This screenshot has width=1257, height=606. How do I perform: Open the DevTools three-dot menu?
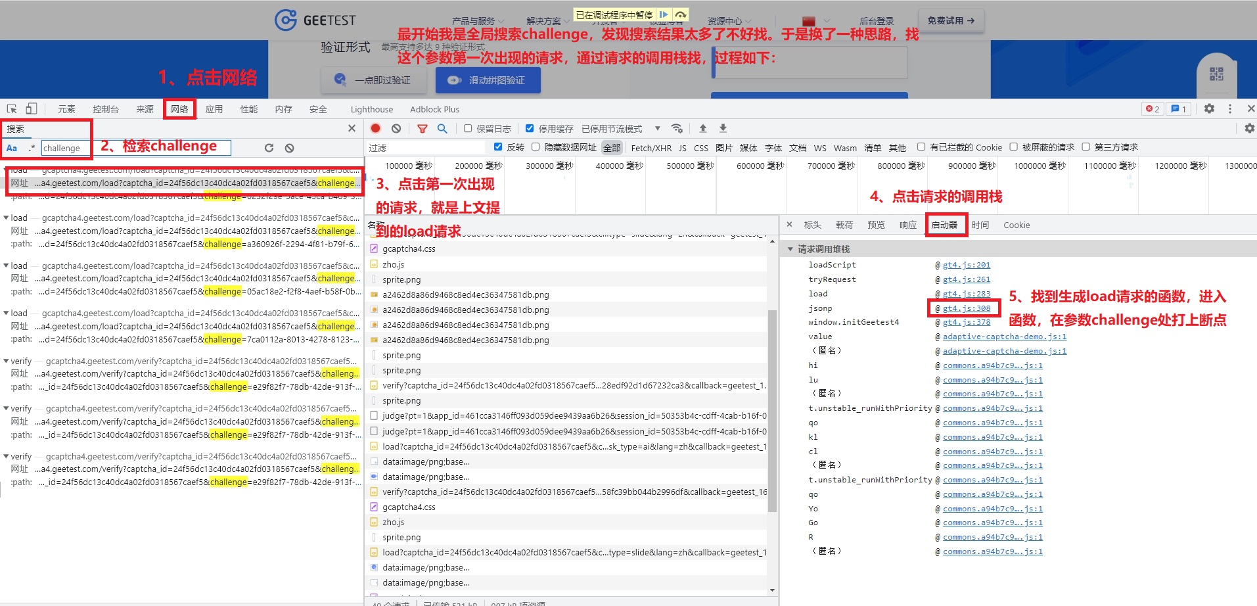[1230, 109]
